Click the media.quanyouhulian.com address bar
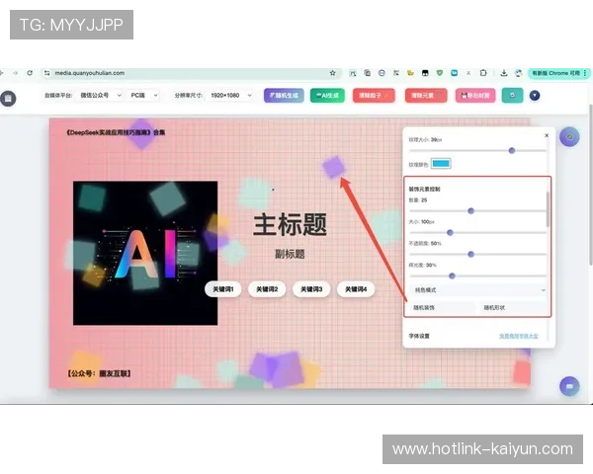This screenshot has height=474, width=593. point(191,73)
